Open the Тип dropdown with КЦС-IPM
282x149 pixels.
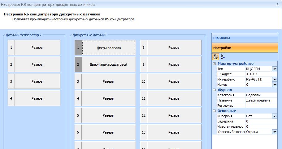274,69
